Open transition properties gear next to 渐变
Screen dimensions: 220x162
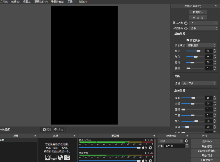coord(186,141)
